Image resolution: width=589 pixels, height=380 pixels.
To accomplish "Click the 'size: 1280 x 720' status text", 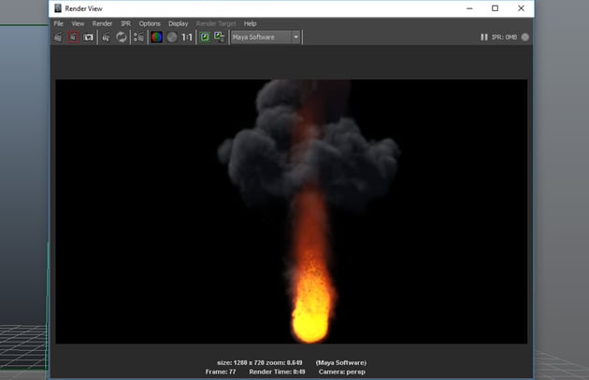I will click(x=242, y=363).
